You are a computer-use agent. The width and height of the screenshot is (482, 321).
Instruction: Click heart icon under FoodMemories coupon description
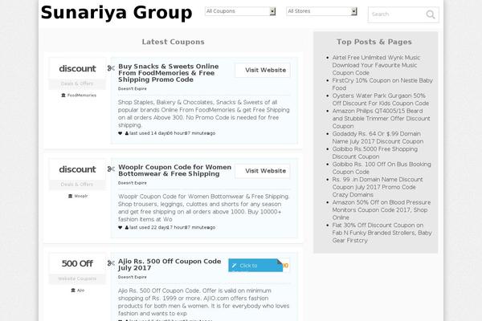(120, 133)
